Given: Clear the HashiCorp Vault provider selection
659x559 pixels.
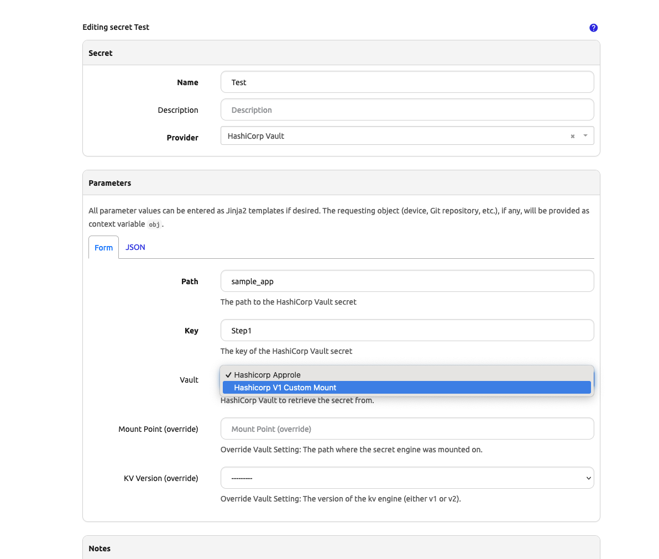Looking at the screenshot, I should point(573,136).
